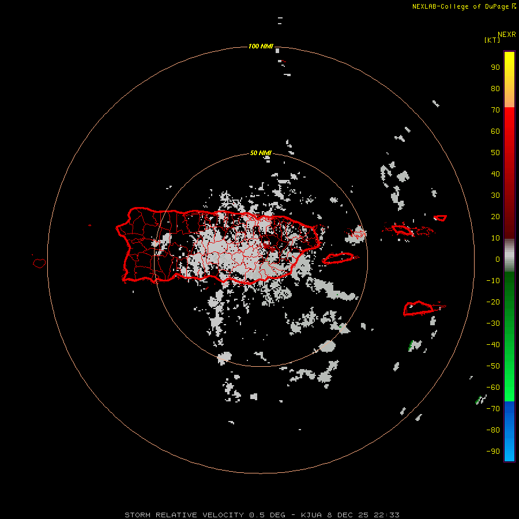Click the St. Croix island outline in the southeast
519x519 pixels.
pyautogui.click(x=419, y=309)
